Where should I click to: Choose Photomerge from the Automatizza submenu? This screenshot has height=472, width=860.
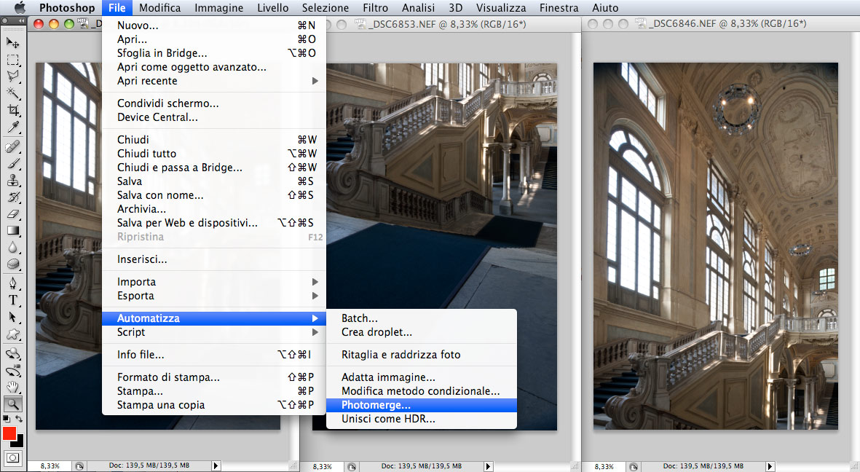coord(421,405)
